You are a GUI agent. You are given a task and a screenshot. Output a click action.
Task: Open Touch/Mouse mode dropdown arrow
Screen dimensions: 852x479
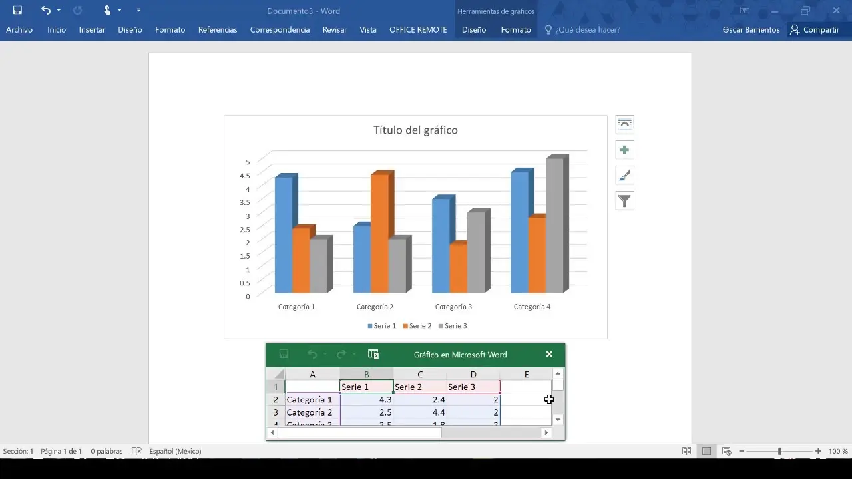(x=120, y=11)
